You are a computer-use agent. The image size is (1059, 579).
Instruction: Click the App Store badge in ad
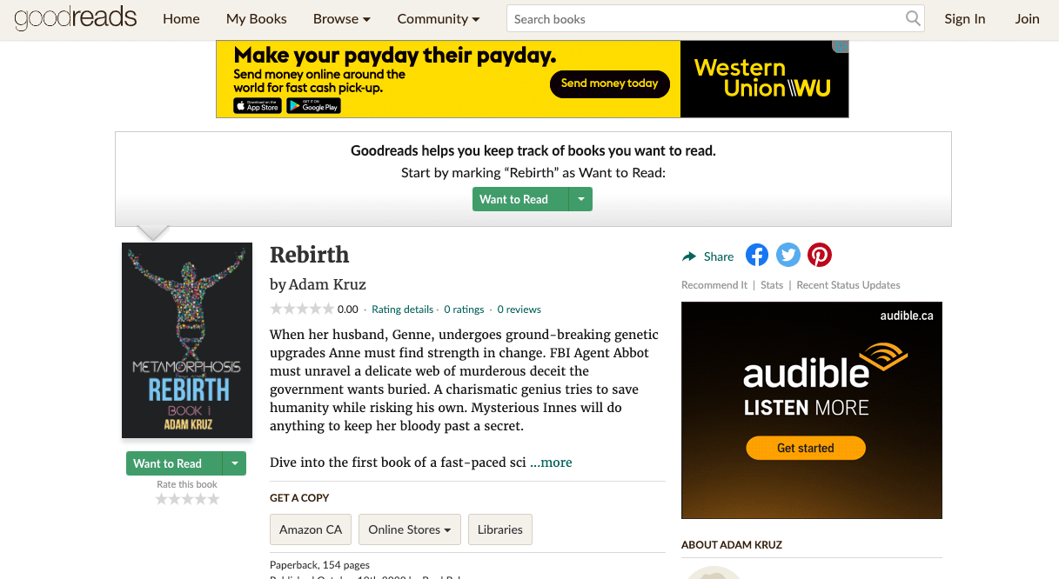pos(258,106)
